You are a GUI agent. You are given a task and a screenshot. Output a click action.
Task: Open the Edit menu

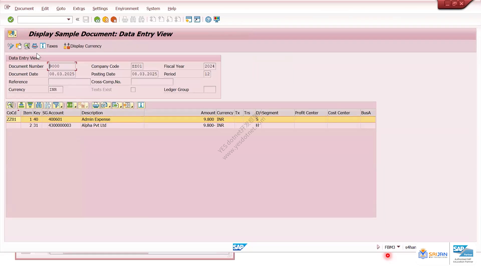pos(45,8)
